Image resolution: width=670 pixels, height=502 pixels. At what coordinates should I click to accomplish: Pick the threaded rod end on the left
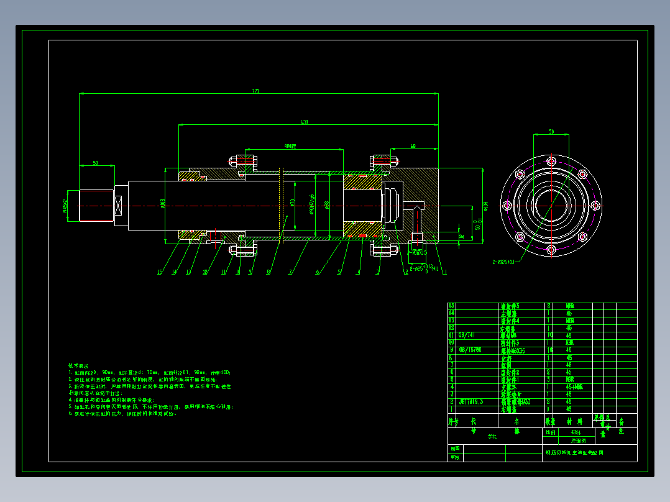click(x=96, y=206)
